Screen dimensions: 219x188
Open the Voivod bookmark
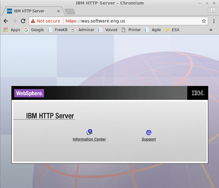(x=107, y=30)
